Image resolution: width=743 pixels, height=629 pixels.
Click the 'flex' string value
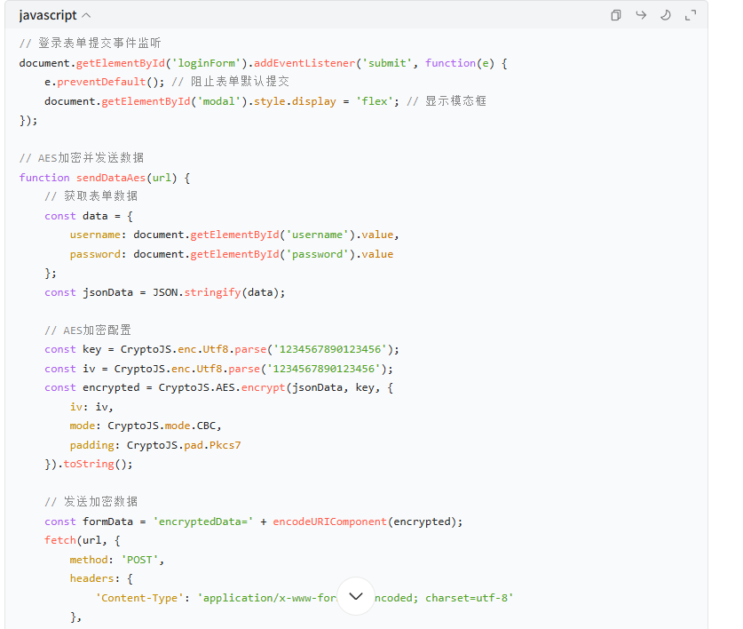click(x=375, y=101)
